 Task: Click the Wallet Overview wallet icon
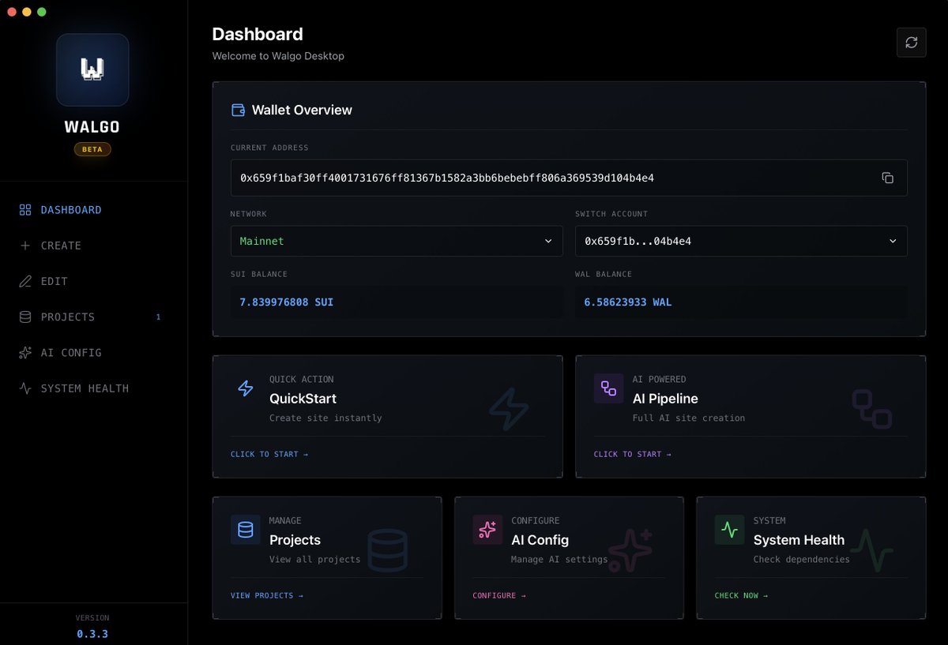tap(238, 111)
